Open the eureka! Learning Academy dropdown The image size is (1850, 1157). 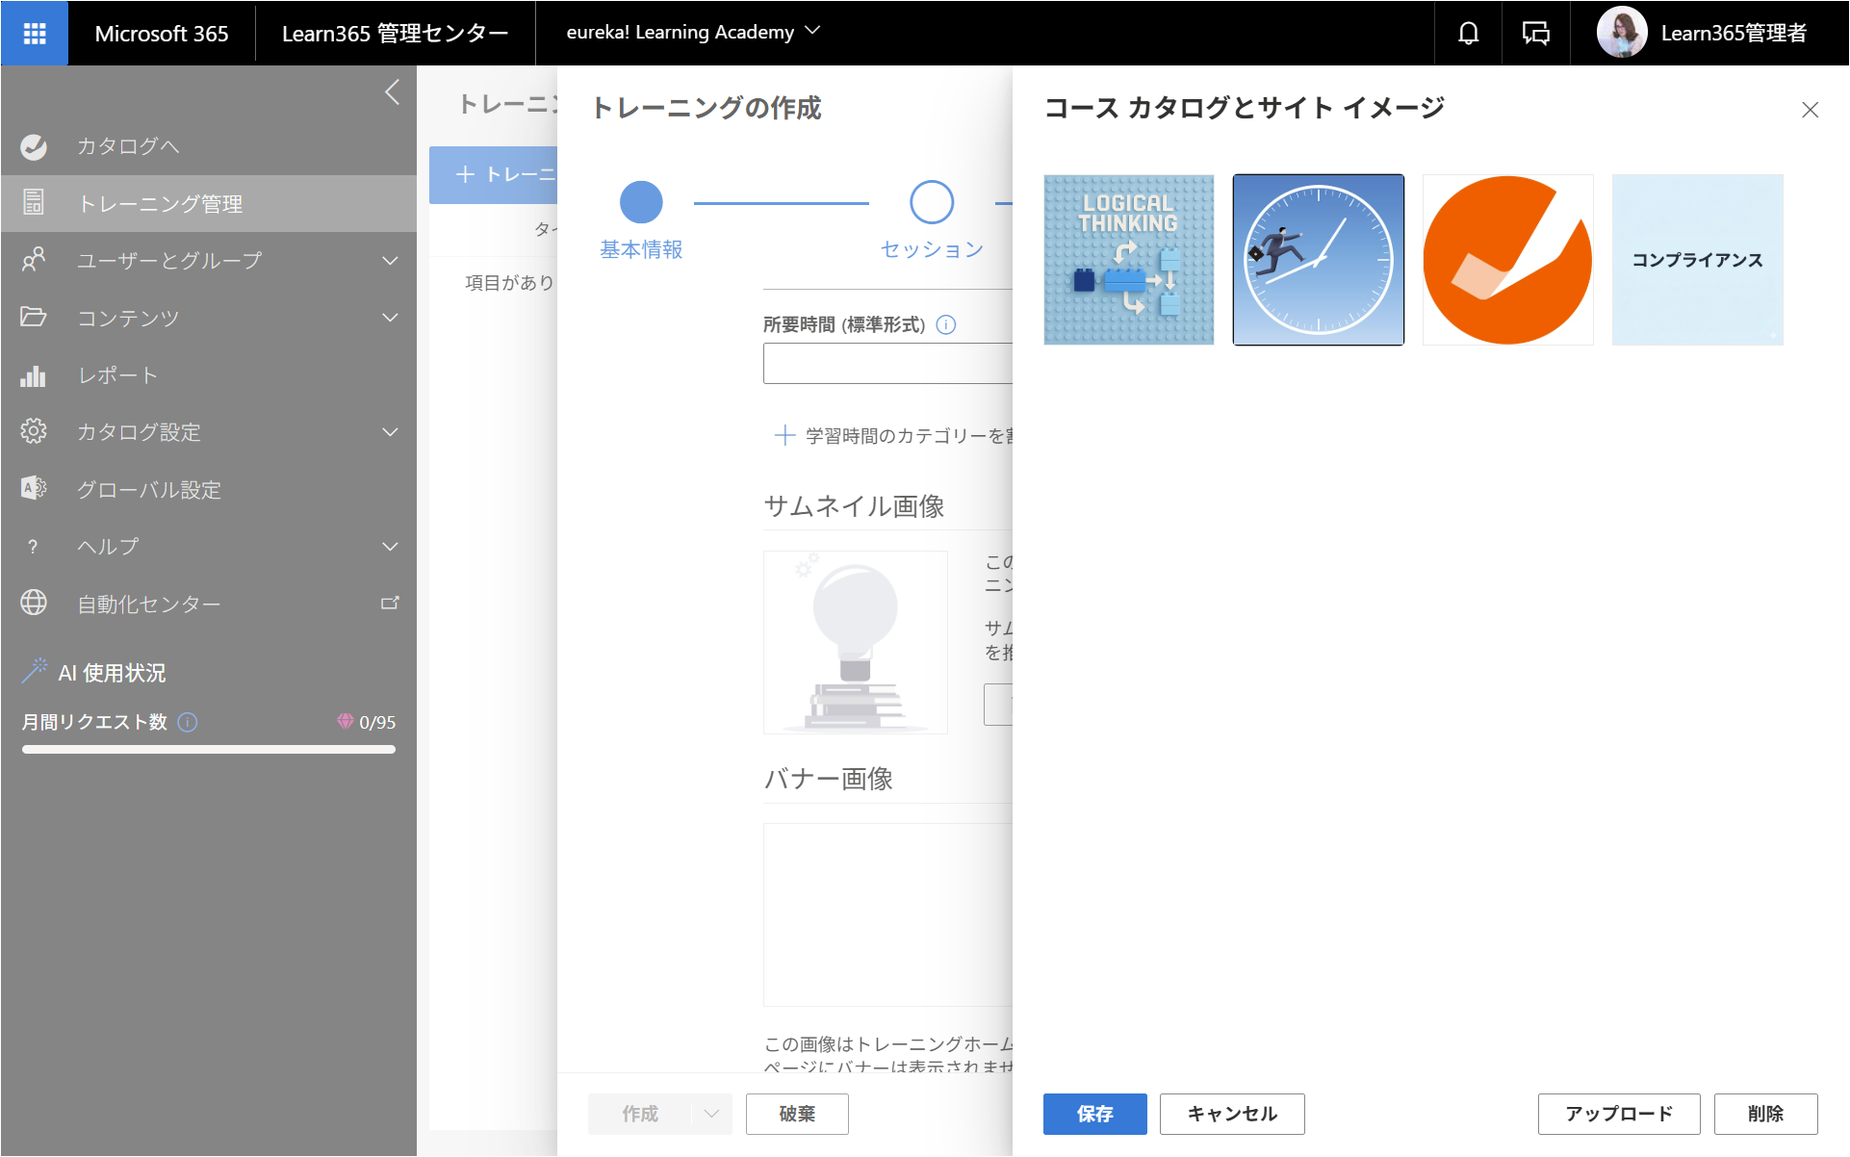coord(693,33)
